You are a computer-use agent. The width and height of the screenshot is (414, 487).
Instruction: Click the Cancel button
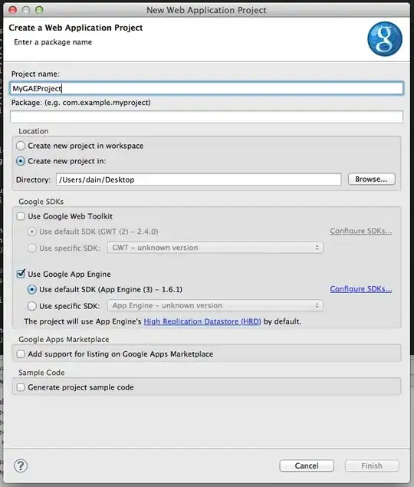(x=307, y=466)
